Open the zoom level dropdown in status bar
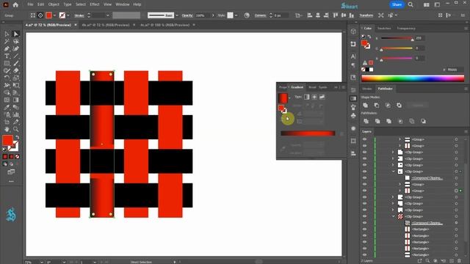This screenshot has height=264, width=470. [41, 263]
